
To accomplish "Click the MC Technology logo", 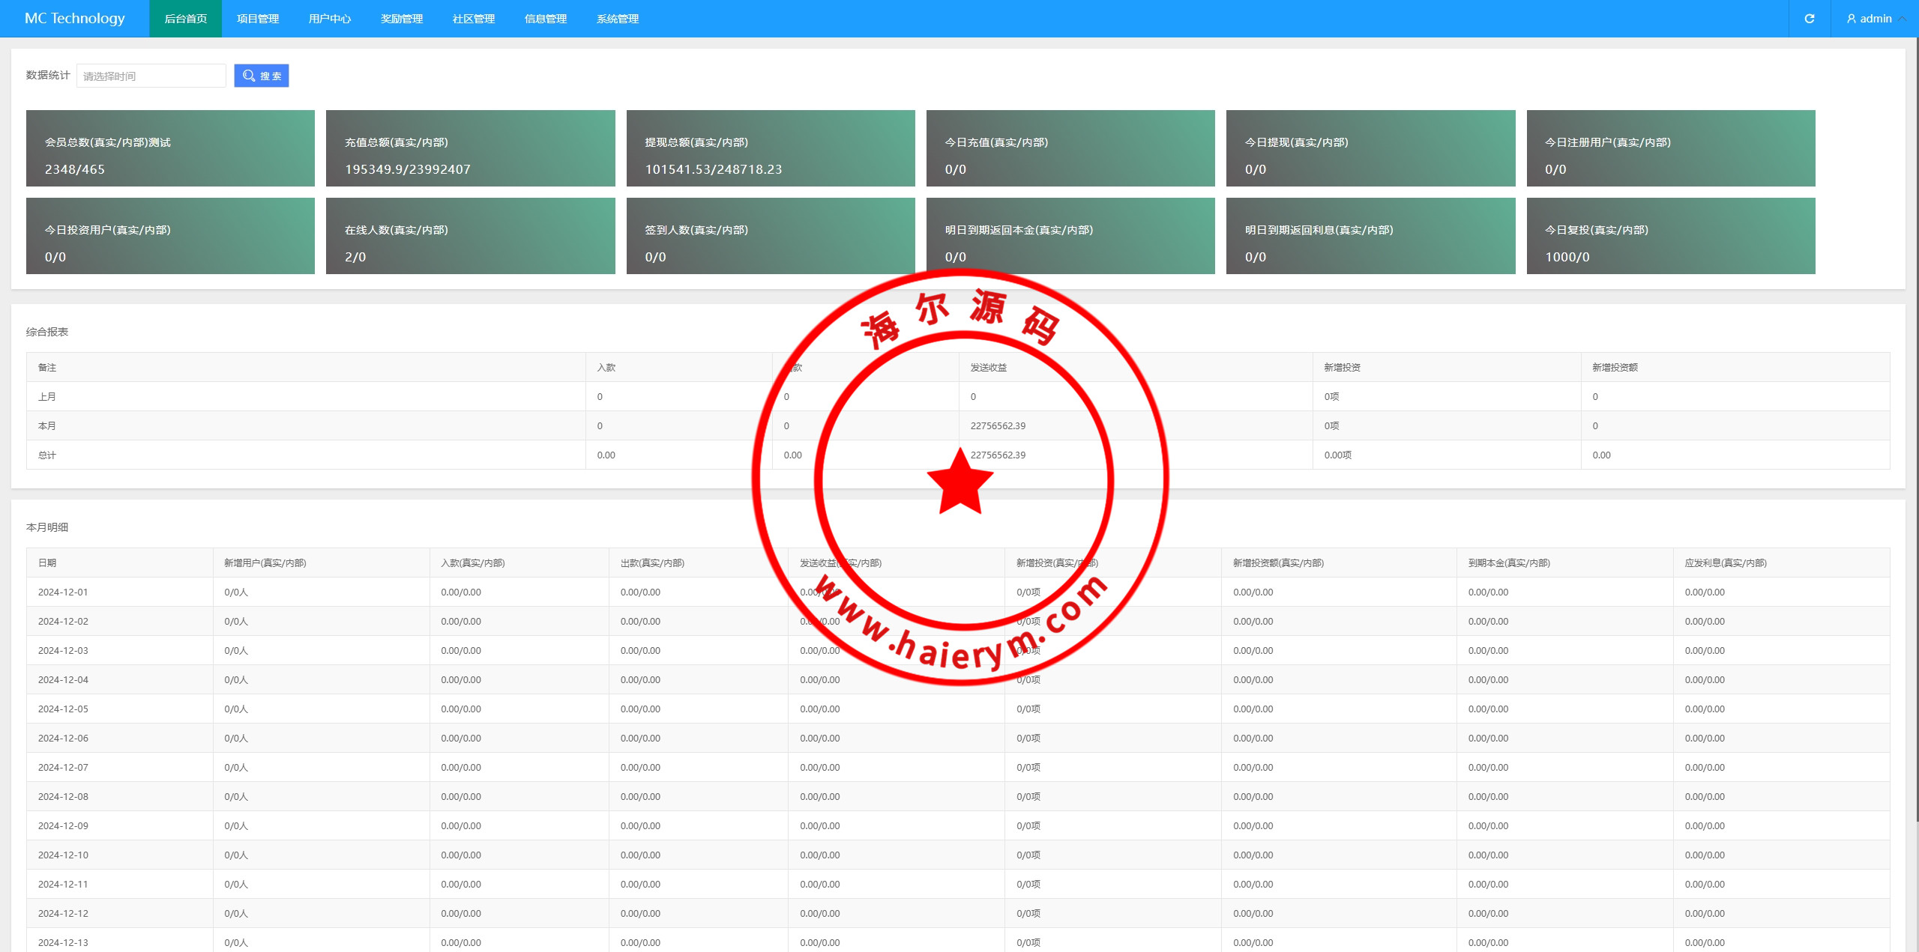I will click(x=74, y=19).
